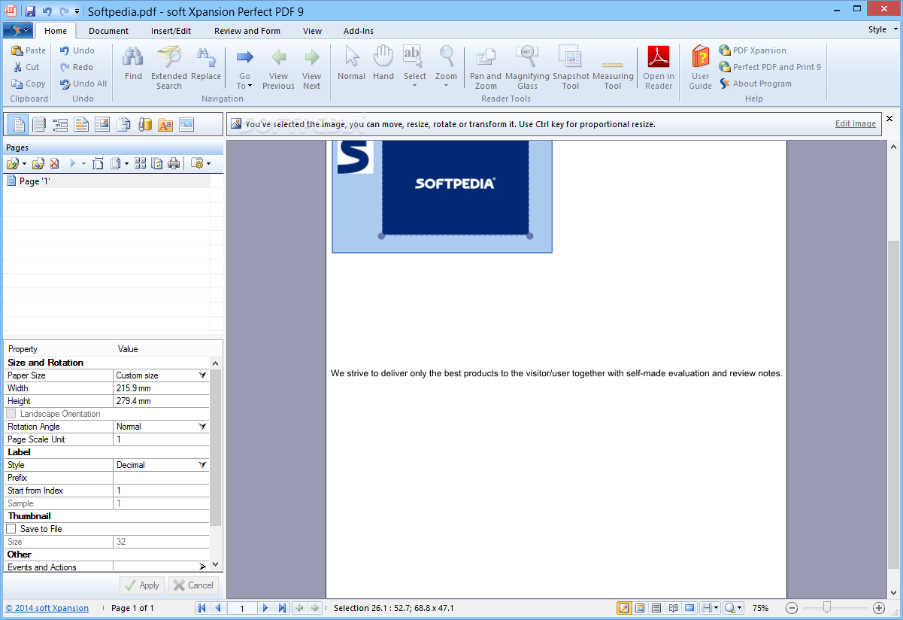Click Save icon in quick access toolbar
Screen dimensions: 903x620
point(30,11)
